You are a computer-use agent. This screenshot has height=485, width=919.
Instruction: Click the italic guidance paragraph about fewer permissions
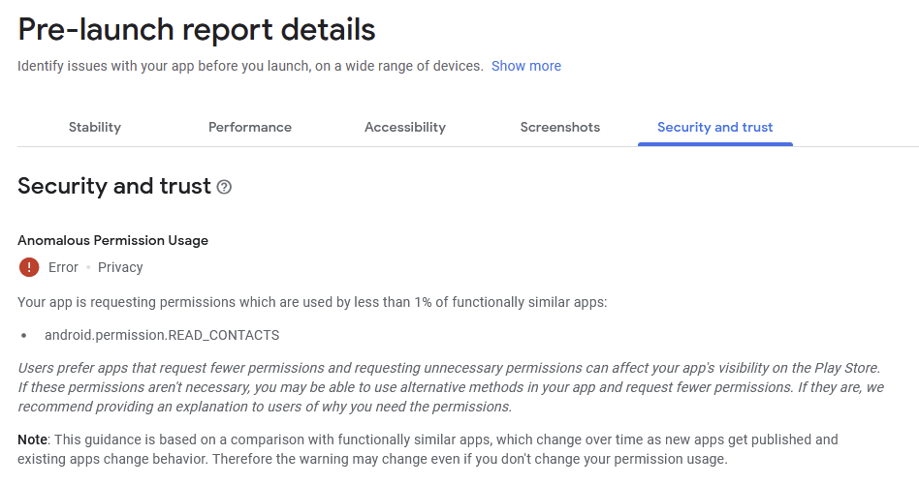(x=451, y=387)
